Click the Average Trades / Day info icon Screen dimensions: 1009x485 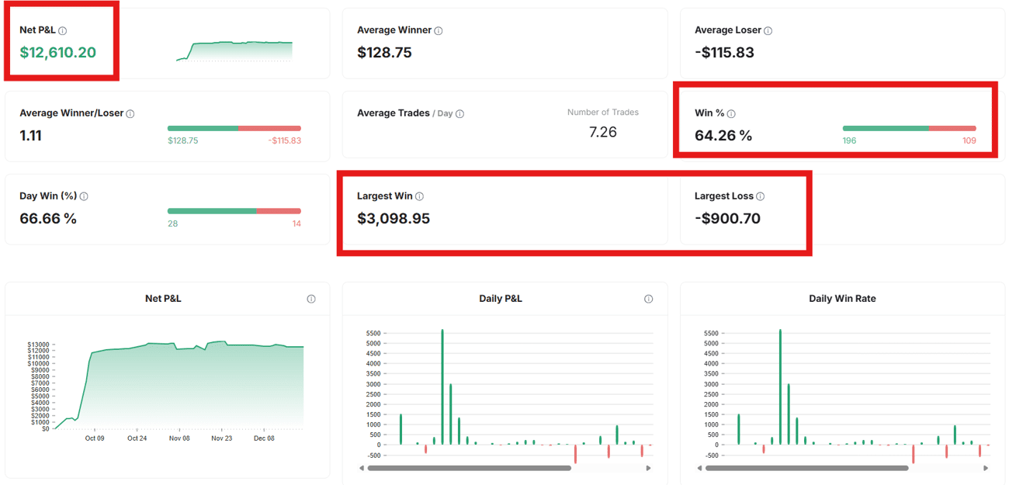tap(460, 114)
